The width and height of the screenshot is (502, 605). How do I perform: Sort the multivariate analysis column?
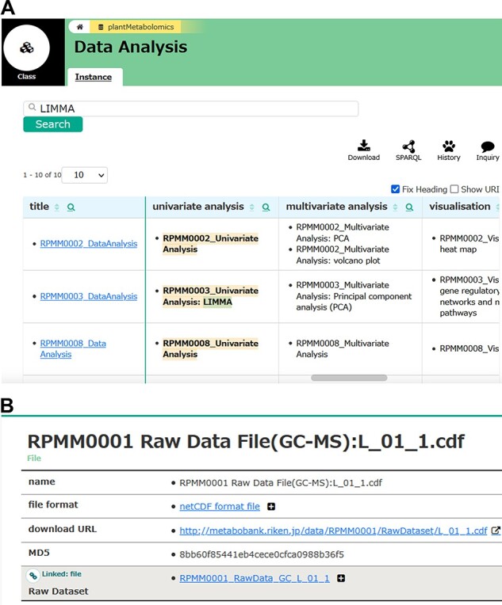click(x=397, y=207)
